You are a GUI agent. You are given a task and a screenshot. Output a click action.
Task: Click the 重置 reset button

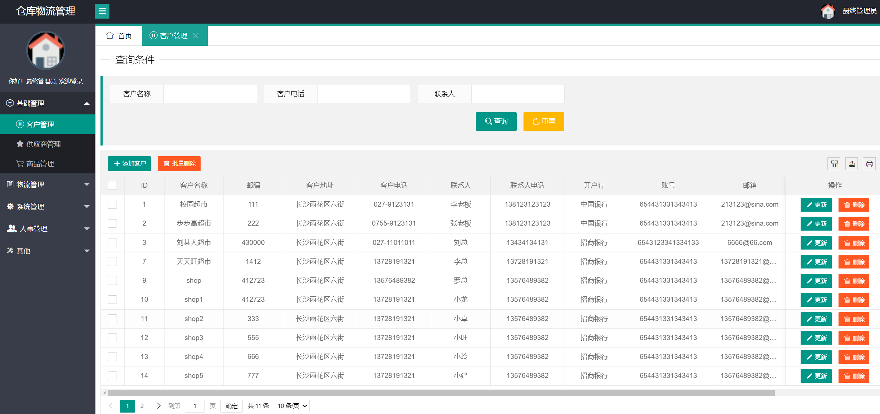click(x=544, y=122)
